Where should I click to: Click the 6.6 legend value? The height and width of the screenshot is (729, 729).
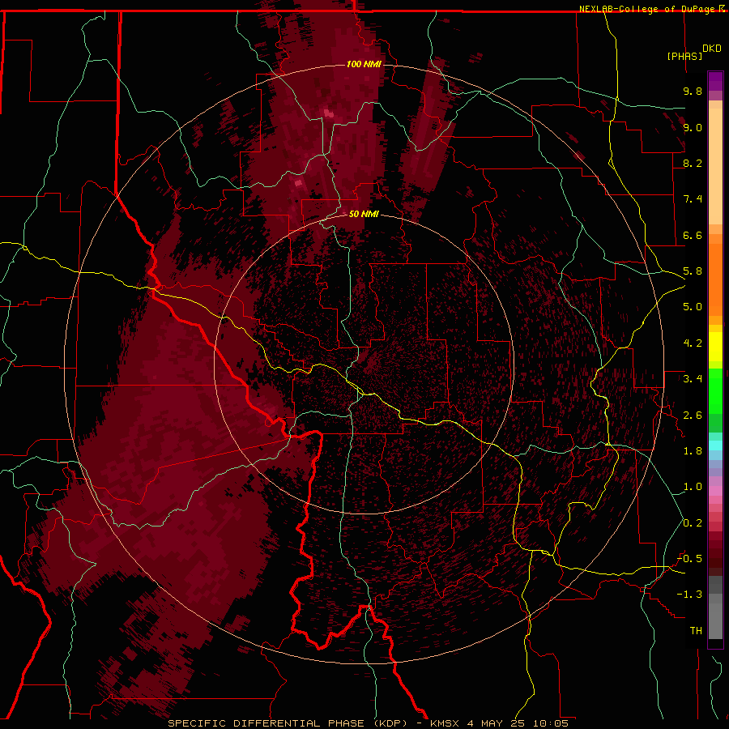(x=693, y=235)
